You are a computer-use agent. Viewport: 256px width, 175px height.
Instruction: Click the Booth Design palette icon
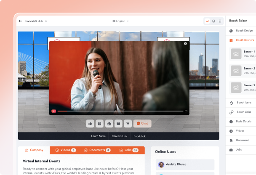[x=231, y=31]
